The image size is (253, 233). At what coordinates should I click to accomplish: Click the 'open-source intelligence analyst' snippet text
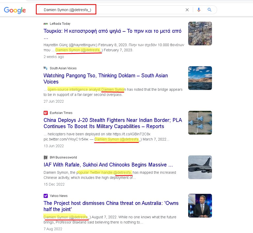[x=74, y=89]
